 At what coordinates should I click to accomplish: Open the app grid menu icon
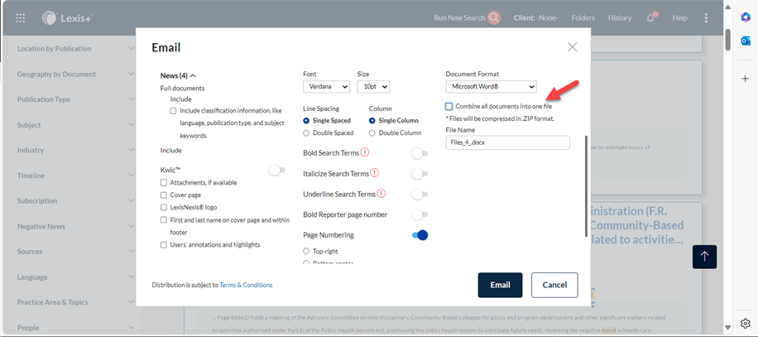(21, 18)
